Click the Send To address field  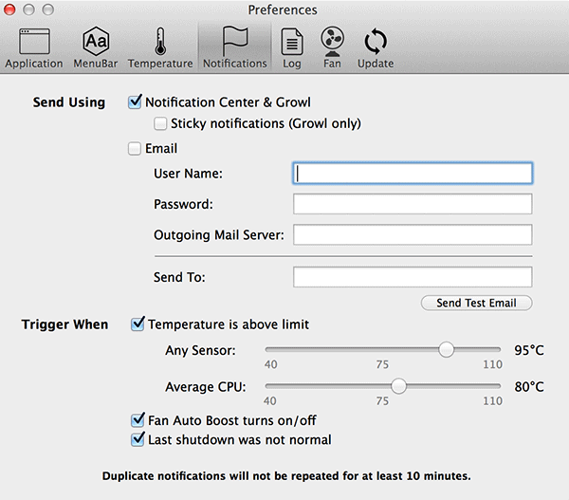point(413,277)
